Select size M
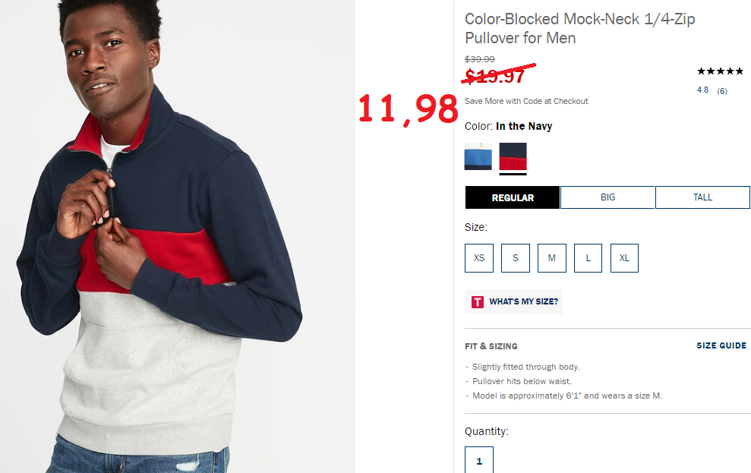This screenshot has width=751, height=473. tap(552, 258)
